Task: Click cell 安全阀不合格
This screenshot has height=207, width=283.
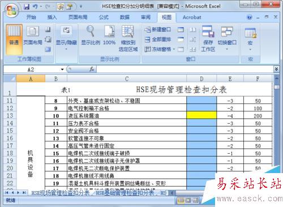Action: coord(127,131)
